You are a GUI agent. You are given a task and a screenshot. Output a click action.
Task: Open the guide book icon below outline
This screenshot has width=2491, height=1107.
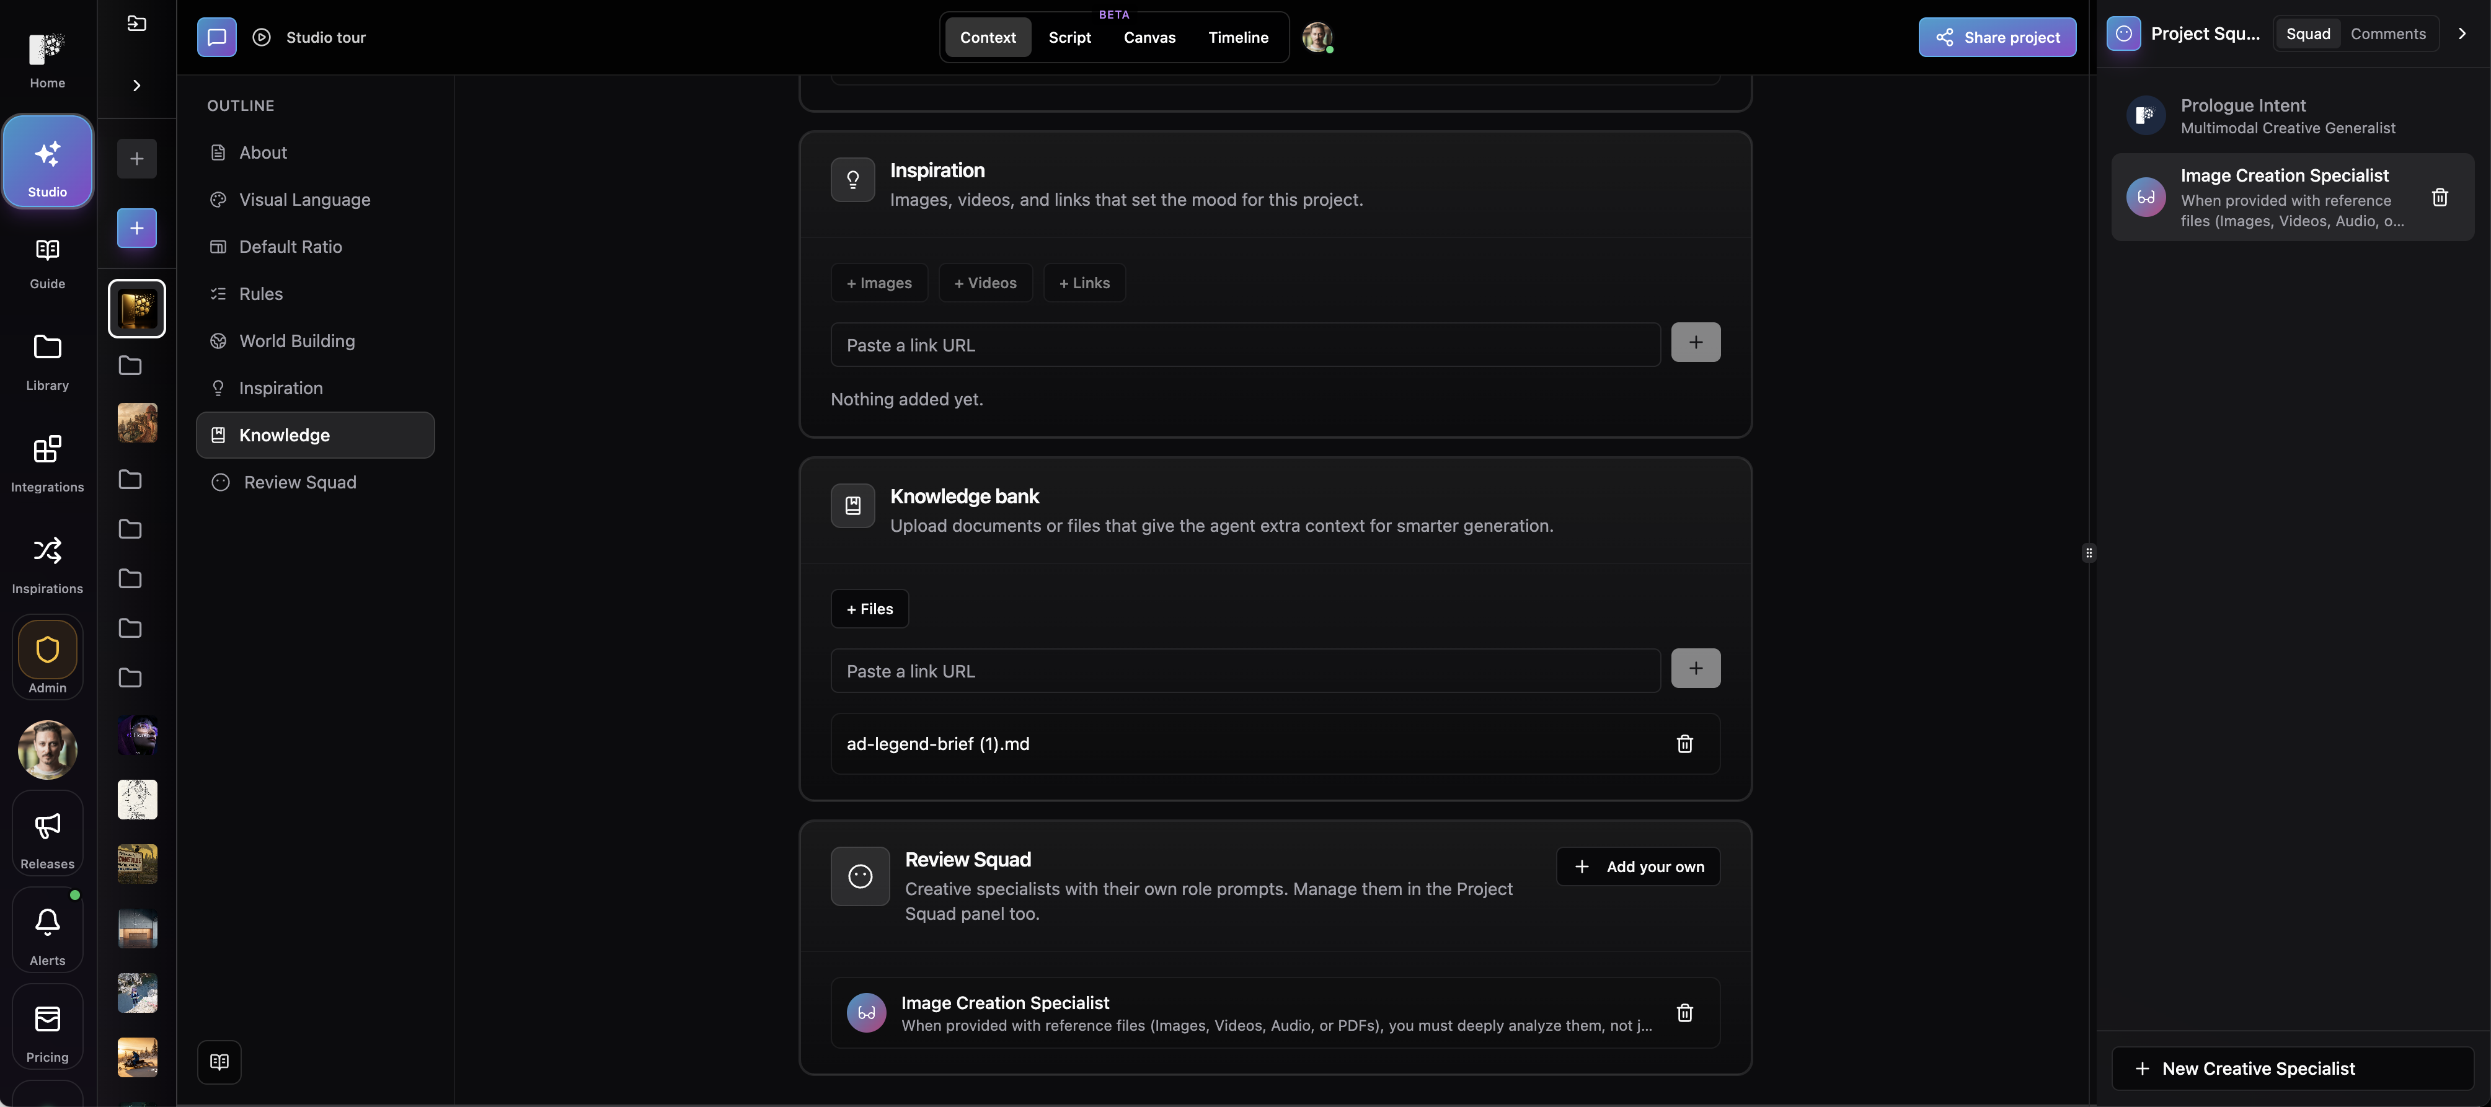click(x=219, y=1062)
